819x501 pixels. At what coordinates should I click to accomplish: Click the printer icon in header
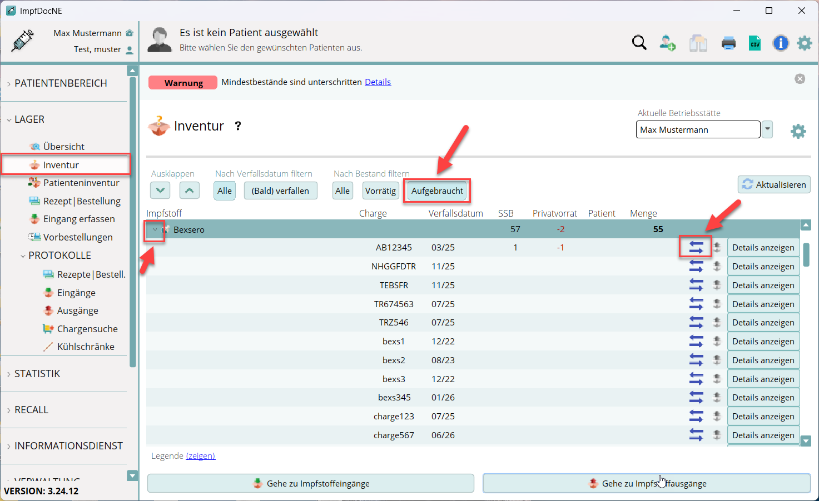[728, 43]
